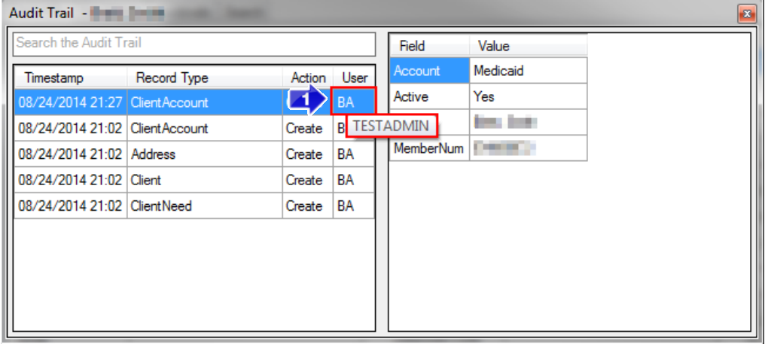Click the Medicaid value cell
765x344 pixels.
point(527,72)
